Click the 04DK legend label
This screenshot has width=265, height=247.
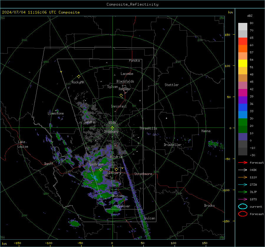(x=253, y=170)
